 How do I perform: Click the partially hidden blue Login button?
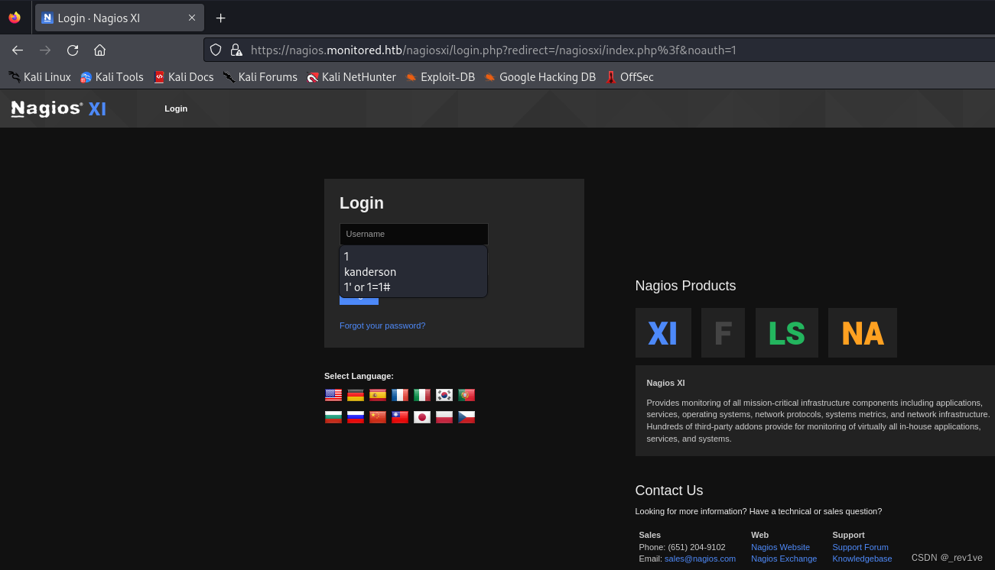point(359,301)
